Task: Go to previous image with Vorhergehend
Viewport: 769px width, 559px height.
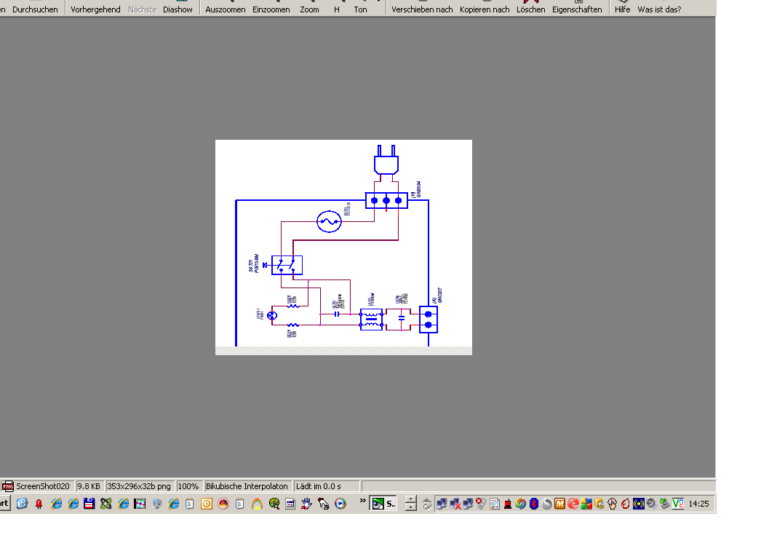Action: [95, 9]
